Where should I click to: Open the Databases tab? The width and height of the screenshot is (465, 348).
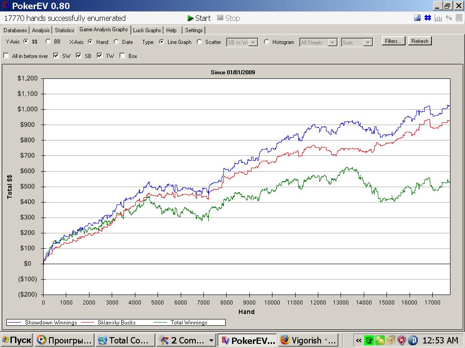click(15, 30)
